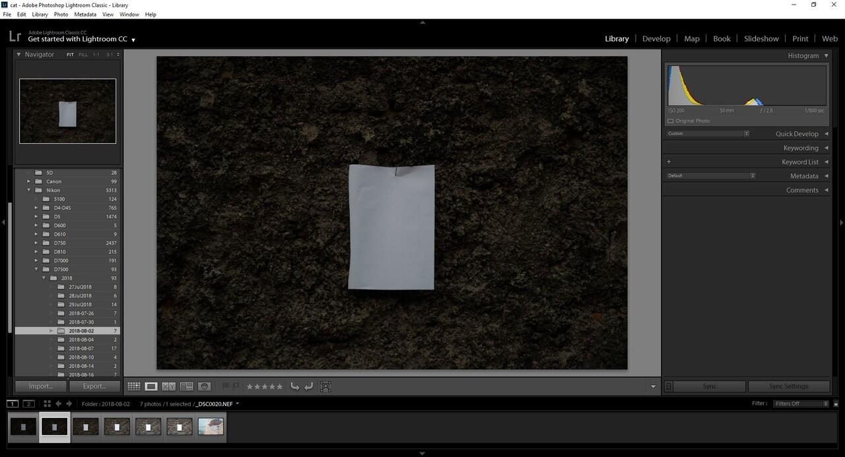
Task: Open toolbar content dropdown arrow
Action: [x=654, y=386]
